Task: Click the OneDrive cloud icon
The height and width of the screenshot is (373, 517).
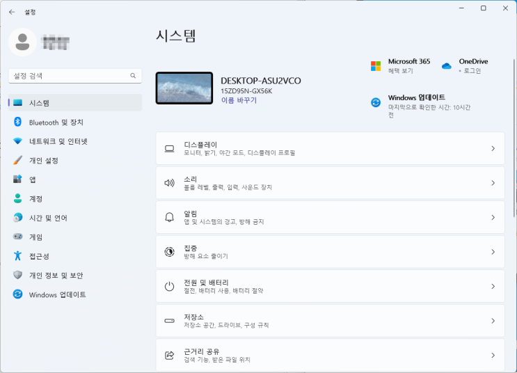Action: (x=447, y=66)
